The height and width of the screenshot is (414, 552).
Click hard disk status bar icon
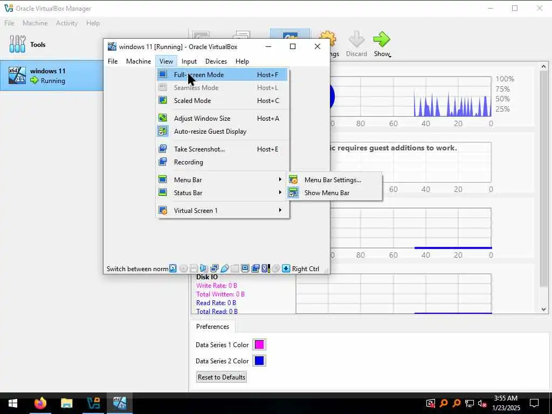[x=173, y=268]
